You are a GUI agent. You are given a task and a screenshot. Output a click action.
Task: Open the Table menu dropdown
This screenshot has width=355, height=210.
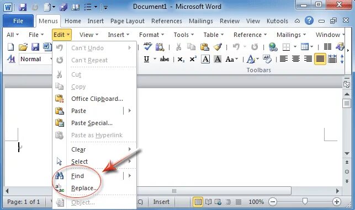tap(213, 35)
